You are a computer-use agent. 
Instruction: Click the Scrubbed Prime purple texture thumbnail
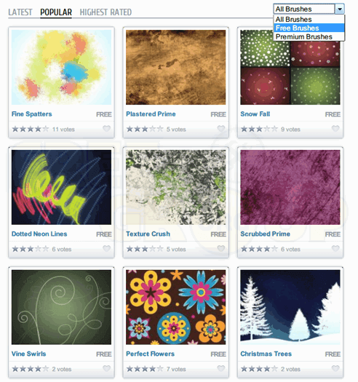290,187
